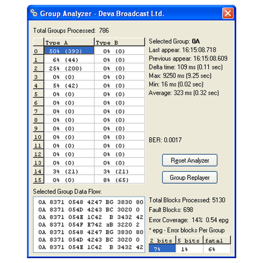The height and width of the screenshot is (263, 263).
Task: Select group 11 Type A cell
Action: [x=69, y=146]
